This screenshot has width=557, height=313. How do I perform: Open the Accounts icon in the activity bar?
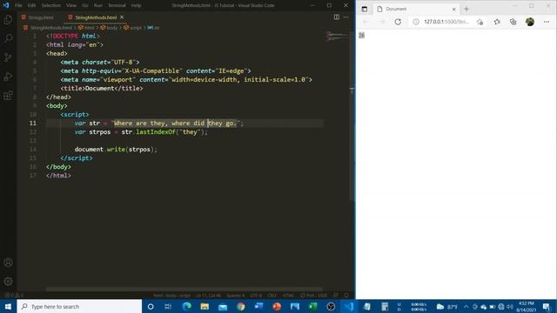(x=8, y=263)
